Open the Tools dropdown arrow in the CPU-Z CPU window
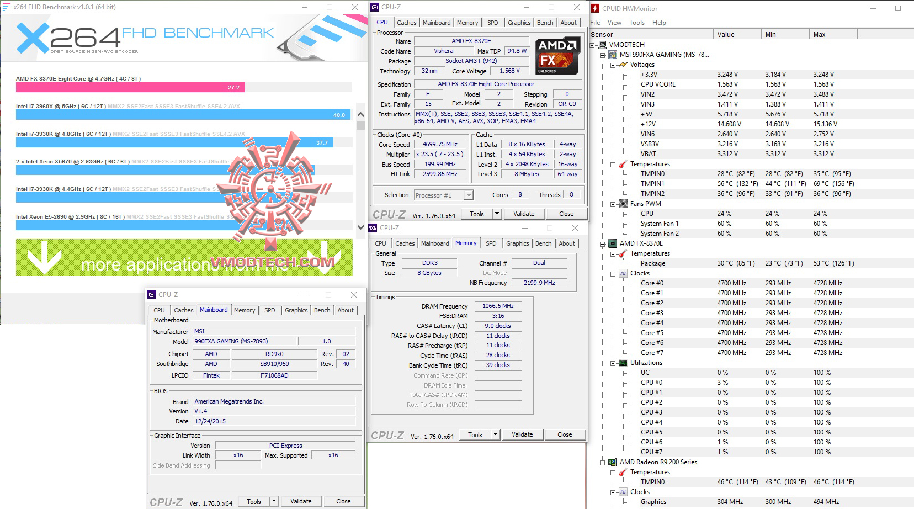 [497, 214]
